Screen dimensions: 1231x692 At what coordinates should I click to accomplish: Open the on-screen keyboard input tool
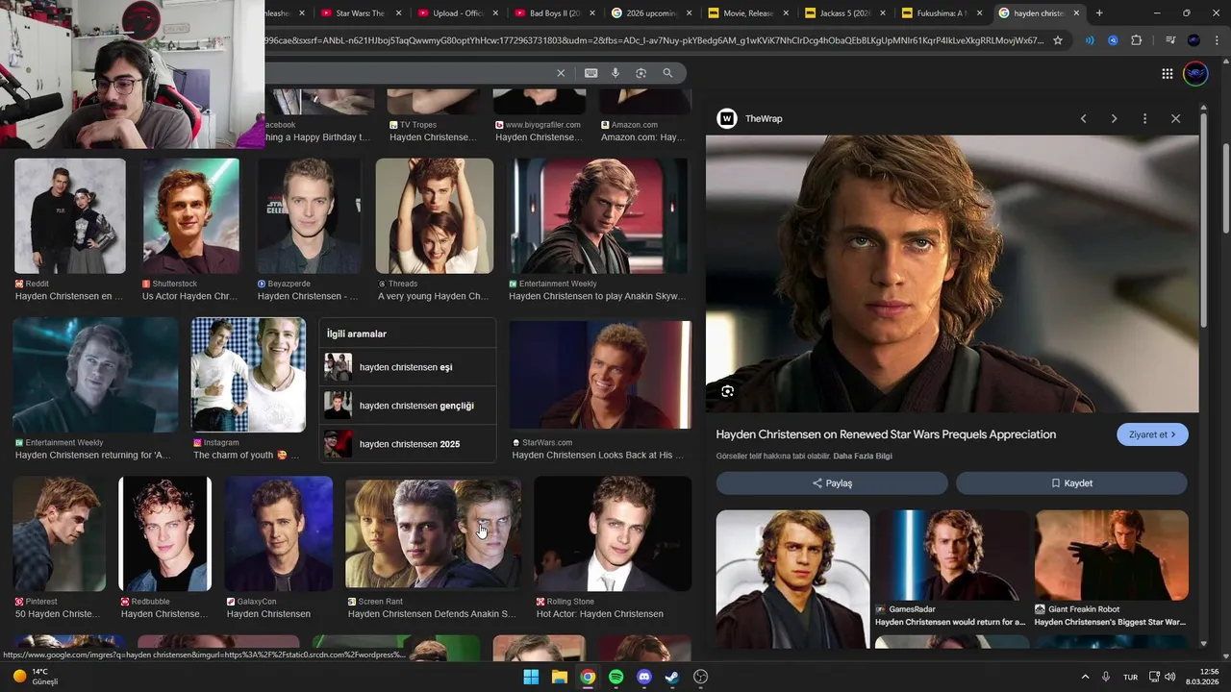click(590, 73)
